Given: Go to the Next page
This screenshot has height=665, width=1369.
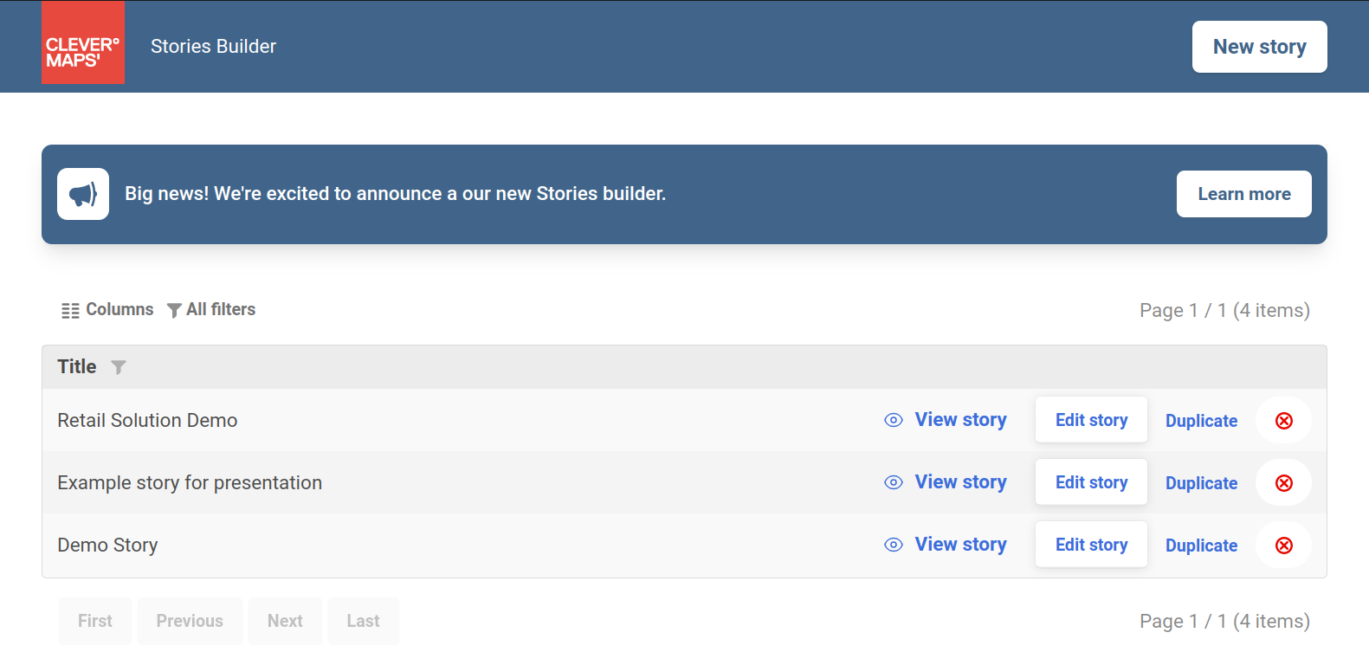Looking at the screenshot, I should (285, 621).
